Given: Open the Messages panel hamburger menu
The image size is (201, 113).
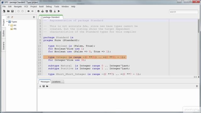Looking at the screenshot, I should pos(197,86).
